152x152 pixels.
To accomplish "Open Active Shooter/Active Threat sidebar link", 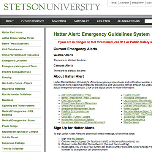I will coord(18,38).
